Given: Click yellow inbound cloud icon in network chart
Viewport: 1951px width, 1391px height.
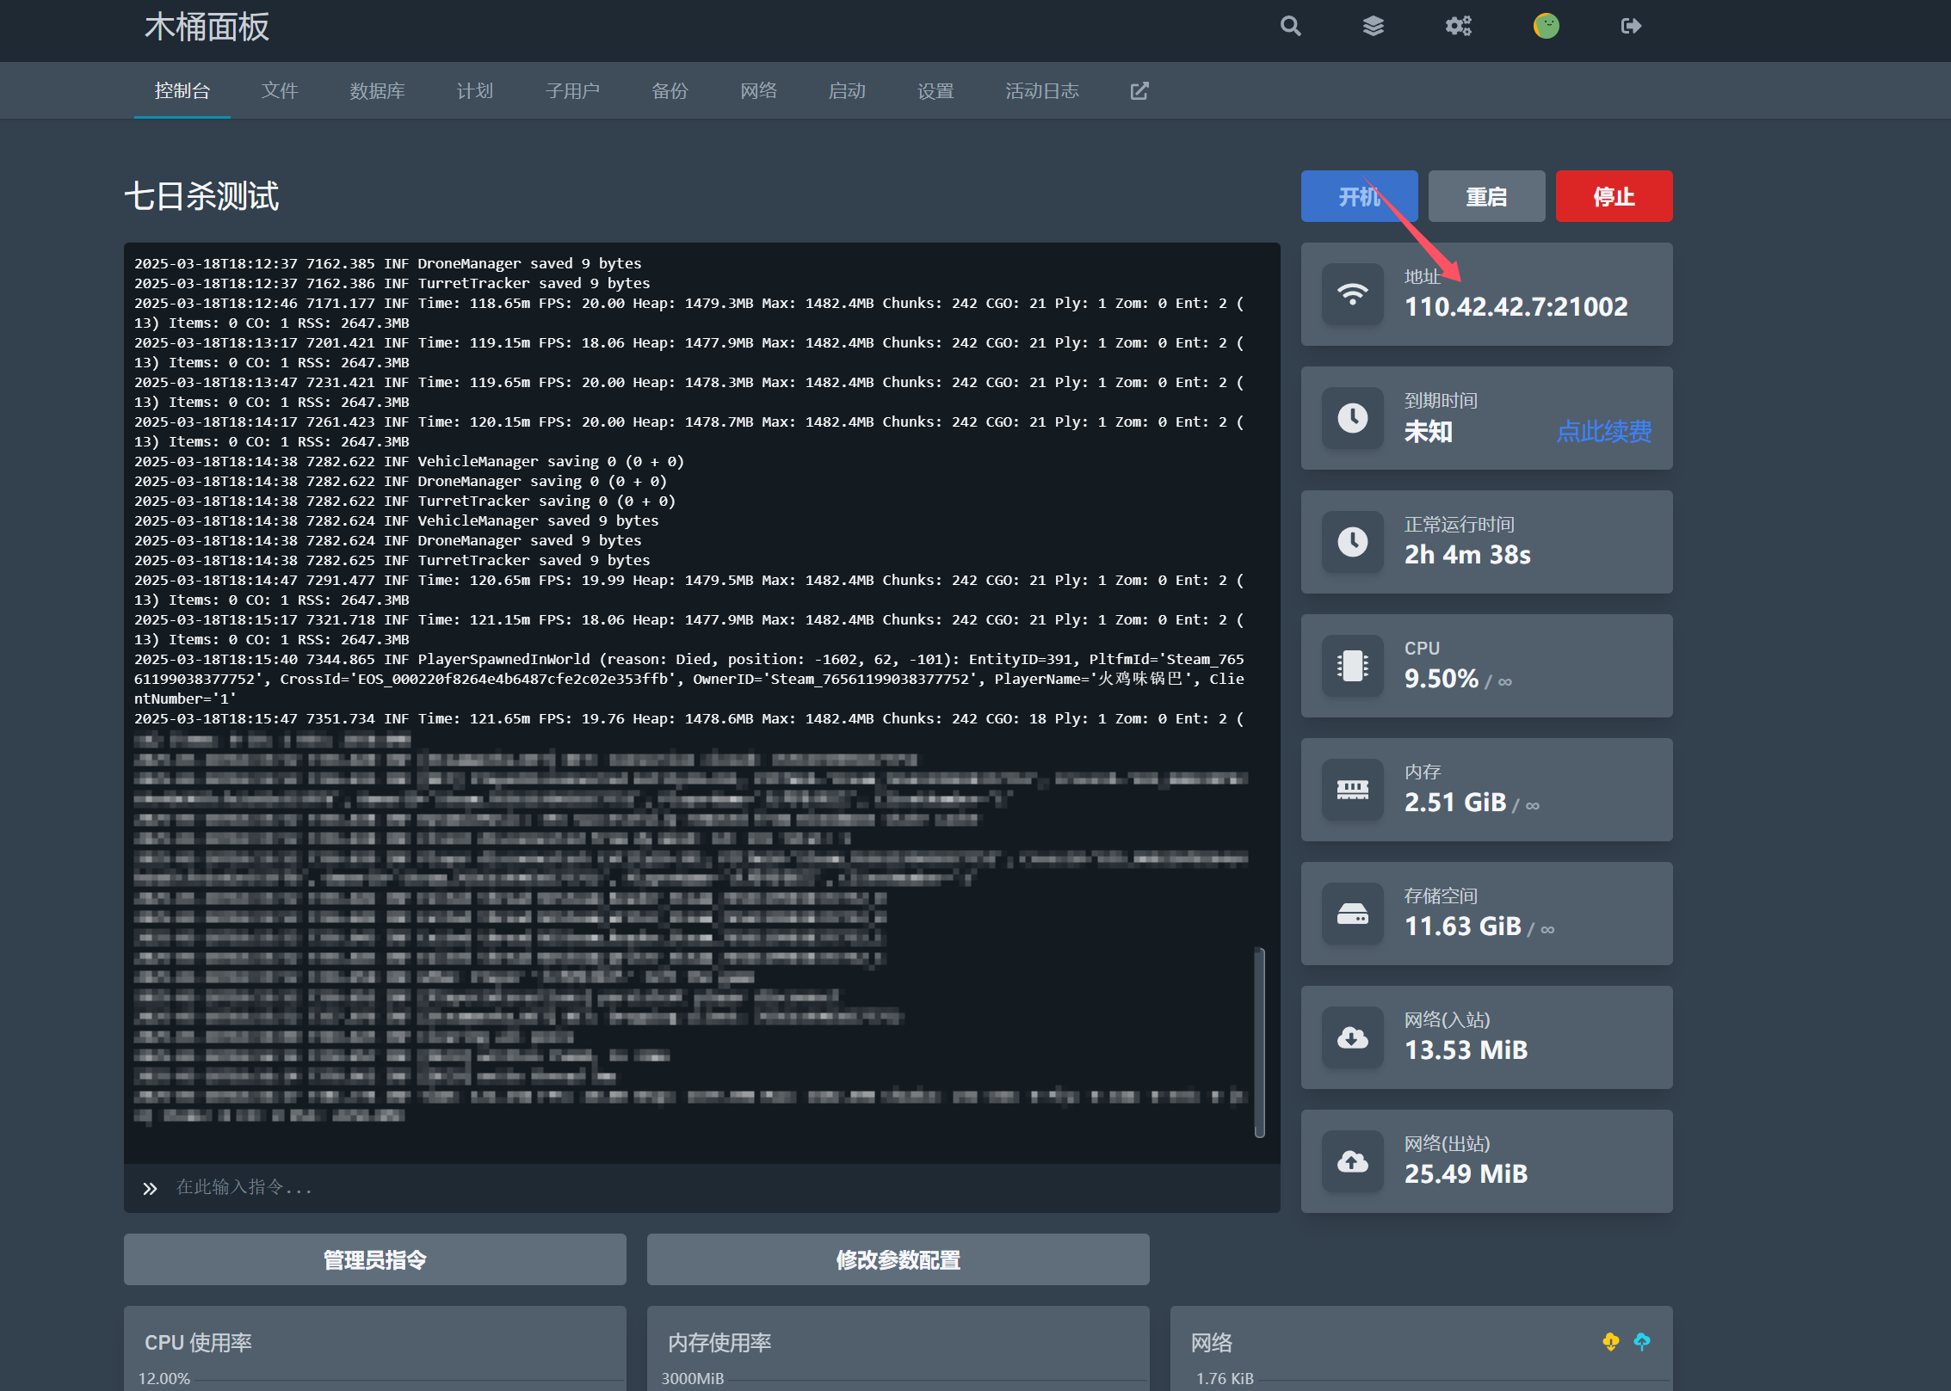Looking at the screenshot, I should pos(1611,1341).
